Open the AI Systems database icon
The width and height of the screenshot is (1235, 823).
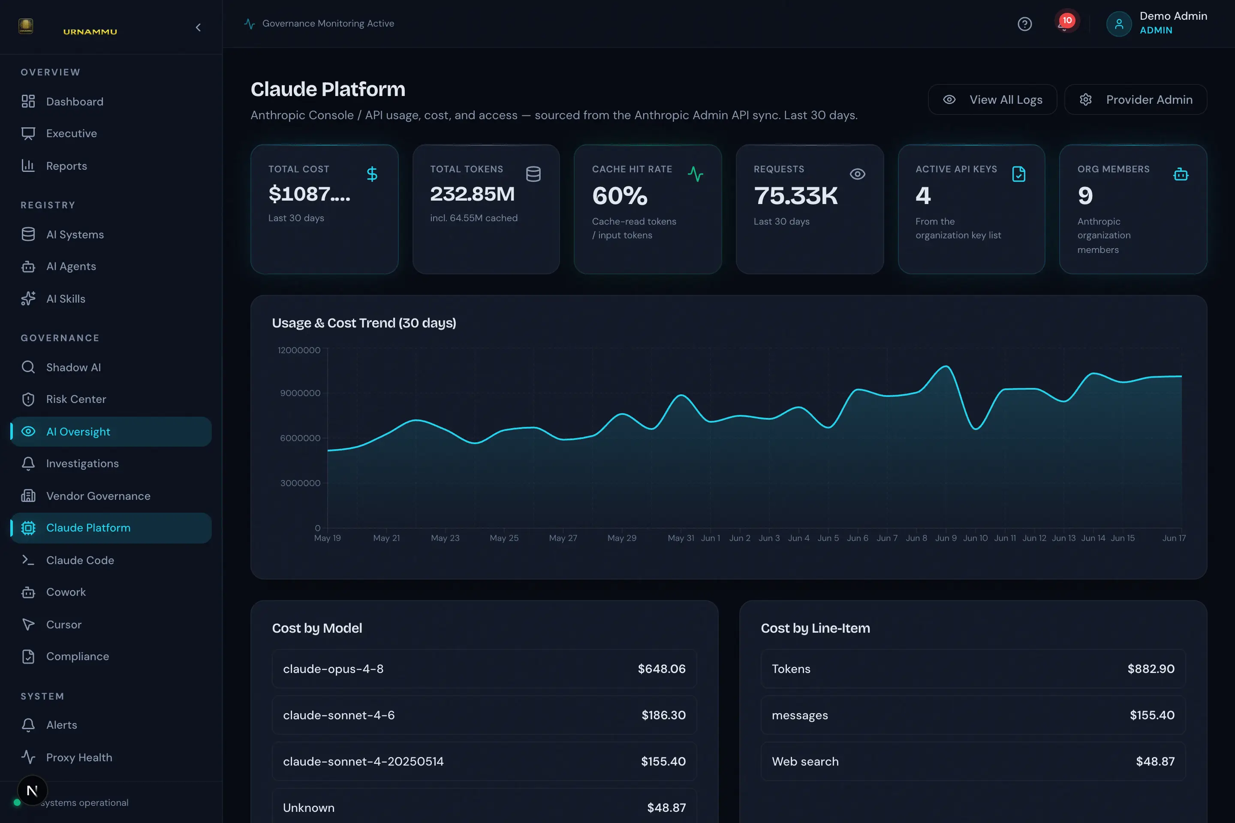coord(28,234)
